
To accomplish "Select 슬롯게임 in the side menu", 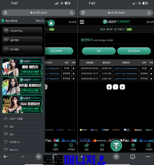I will pyautogui.click(x=22, y=40).
